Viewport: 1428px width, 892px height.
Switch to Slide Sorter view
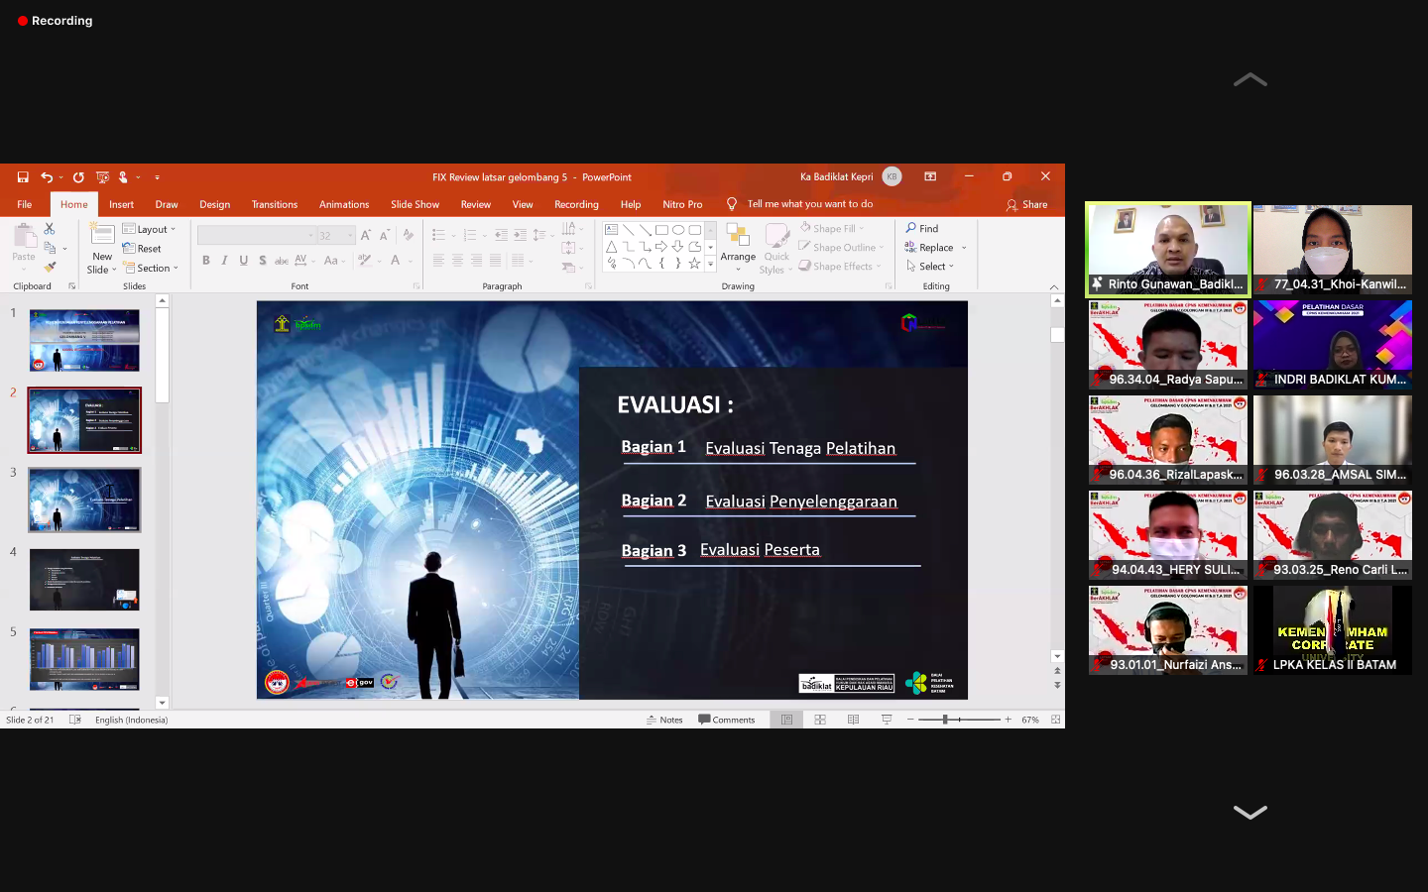click(x=820, y=720)
